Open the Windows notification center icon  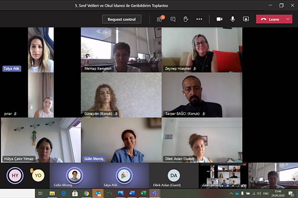291,193
